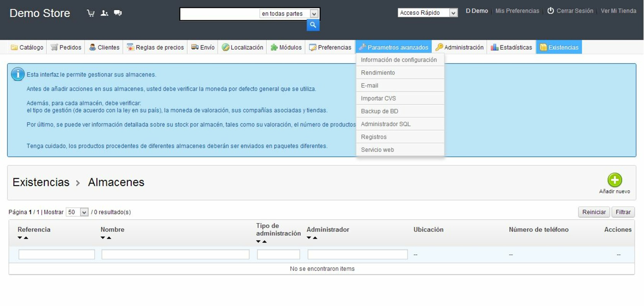Click the Ver Mi Tienda link
The height and width of the screenshot is (306, 644).
618,11
